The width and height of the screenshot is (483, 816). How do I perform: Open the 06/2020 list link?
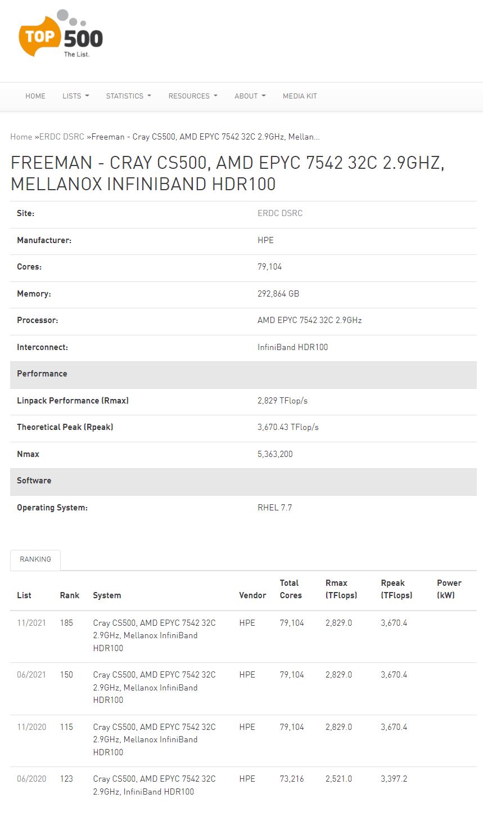click(31, 779)
